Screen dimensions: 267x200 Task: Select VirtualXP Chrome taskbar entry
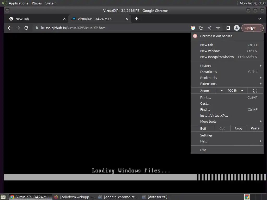[x=31, y=197]
